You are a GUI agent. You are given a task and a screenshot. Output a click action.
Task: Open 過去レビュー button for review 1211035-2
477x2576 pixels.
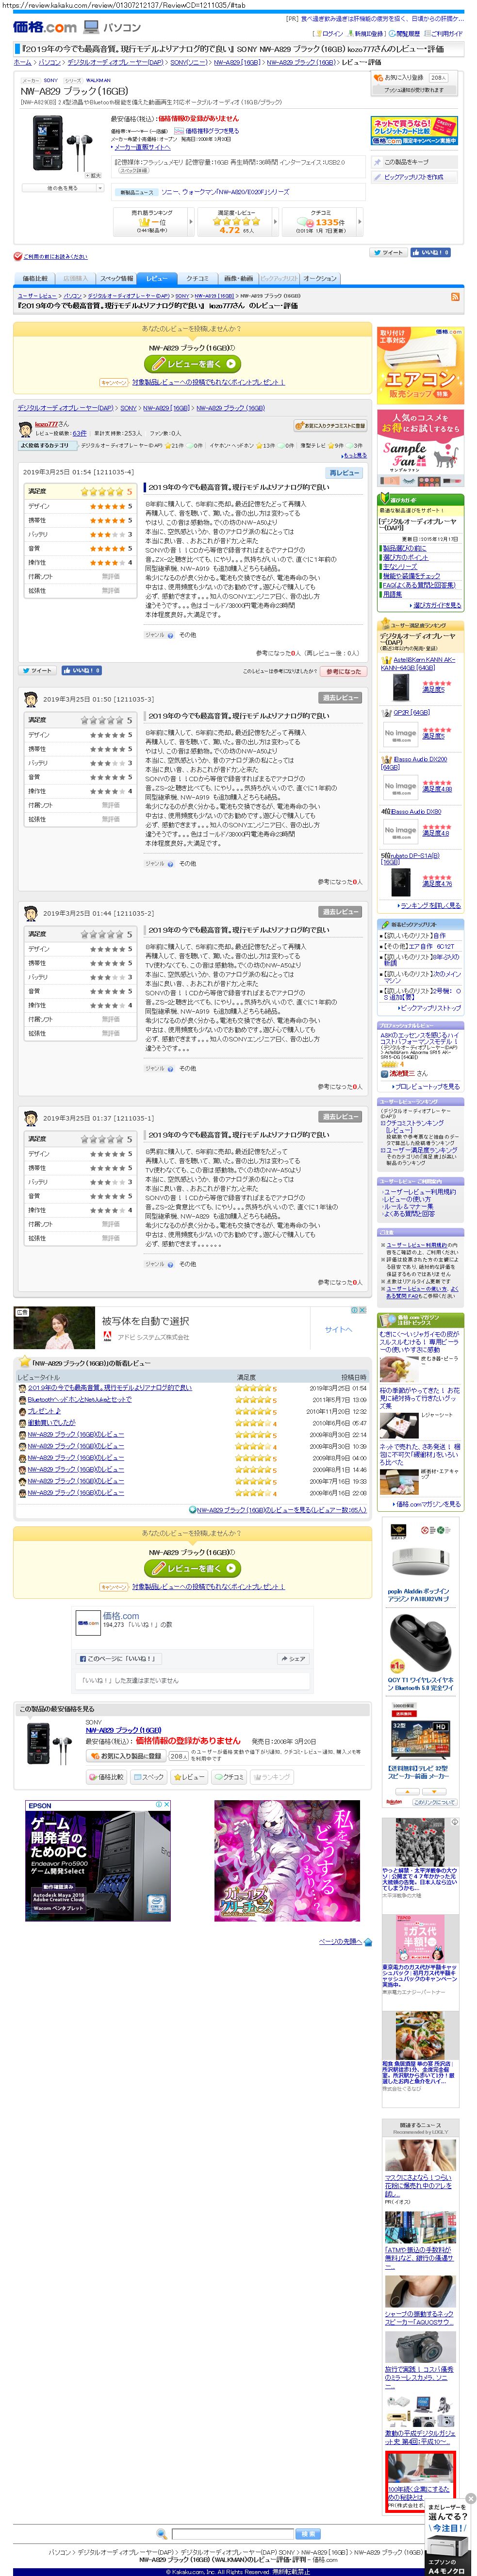click(x=340, y=912)
